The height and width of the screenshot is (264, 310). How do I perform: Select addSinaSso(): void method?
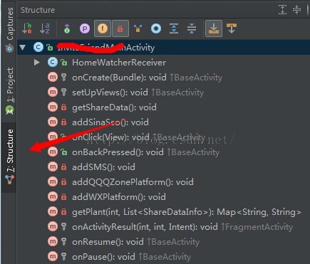point(110,122)
